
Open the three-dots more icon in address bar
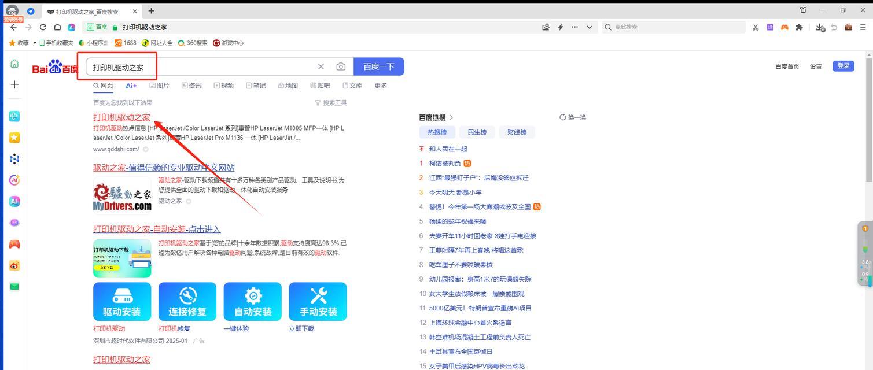click(574, 27)
